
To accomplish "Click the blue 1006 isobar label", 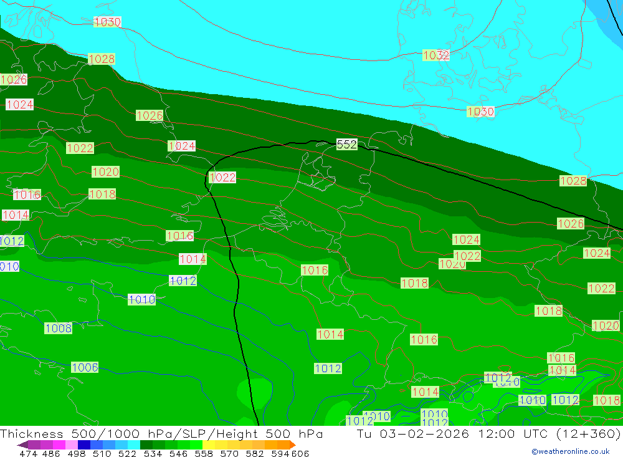I will pyautogui.click(x=85, y=367).
